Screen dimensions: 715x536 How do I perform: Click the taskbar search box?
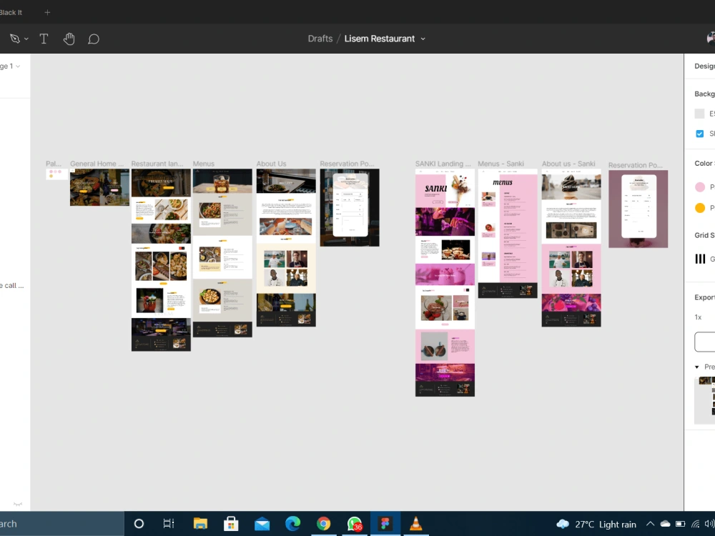click(61, 524)
